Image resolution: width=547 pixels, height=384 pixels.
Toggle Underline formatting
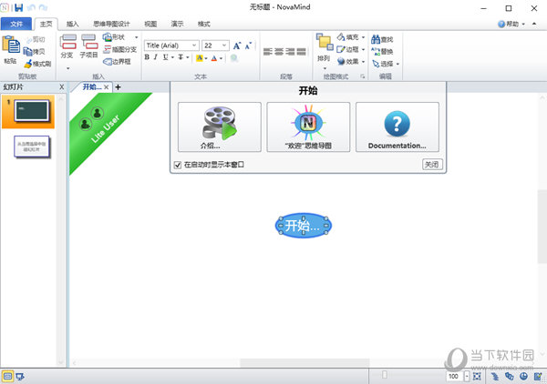tap(165, 57)
